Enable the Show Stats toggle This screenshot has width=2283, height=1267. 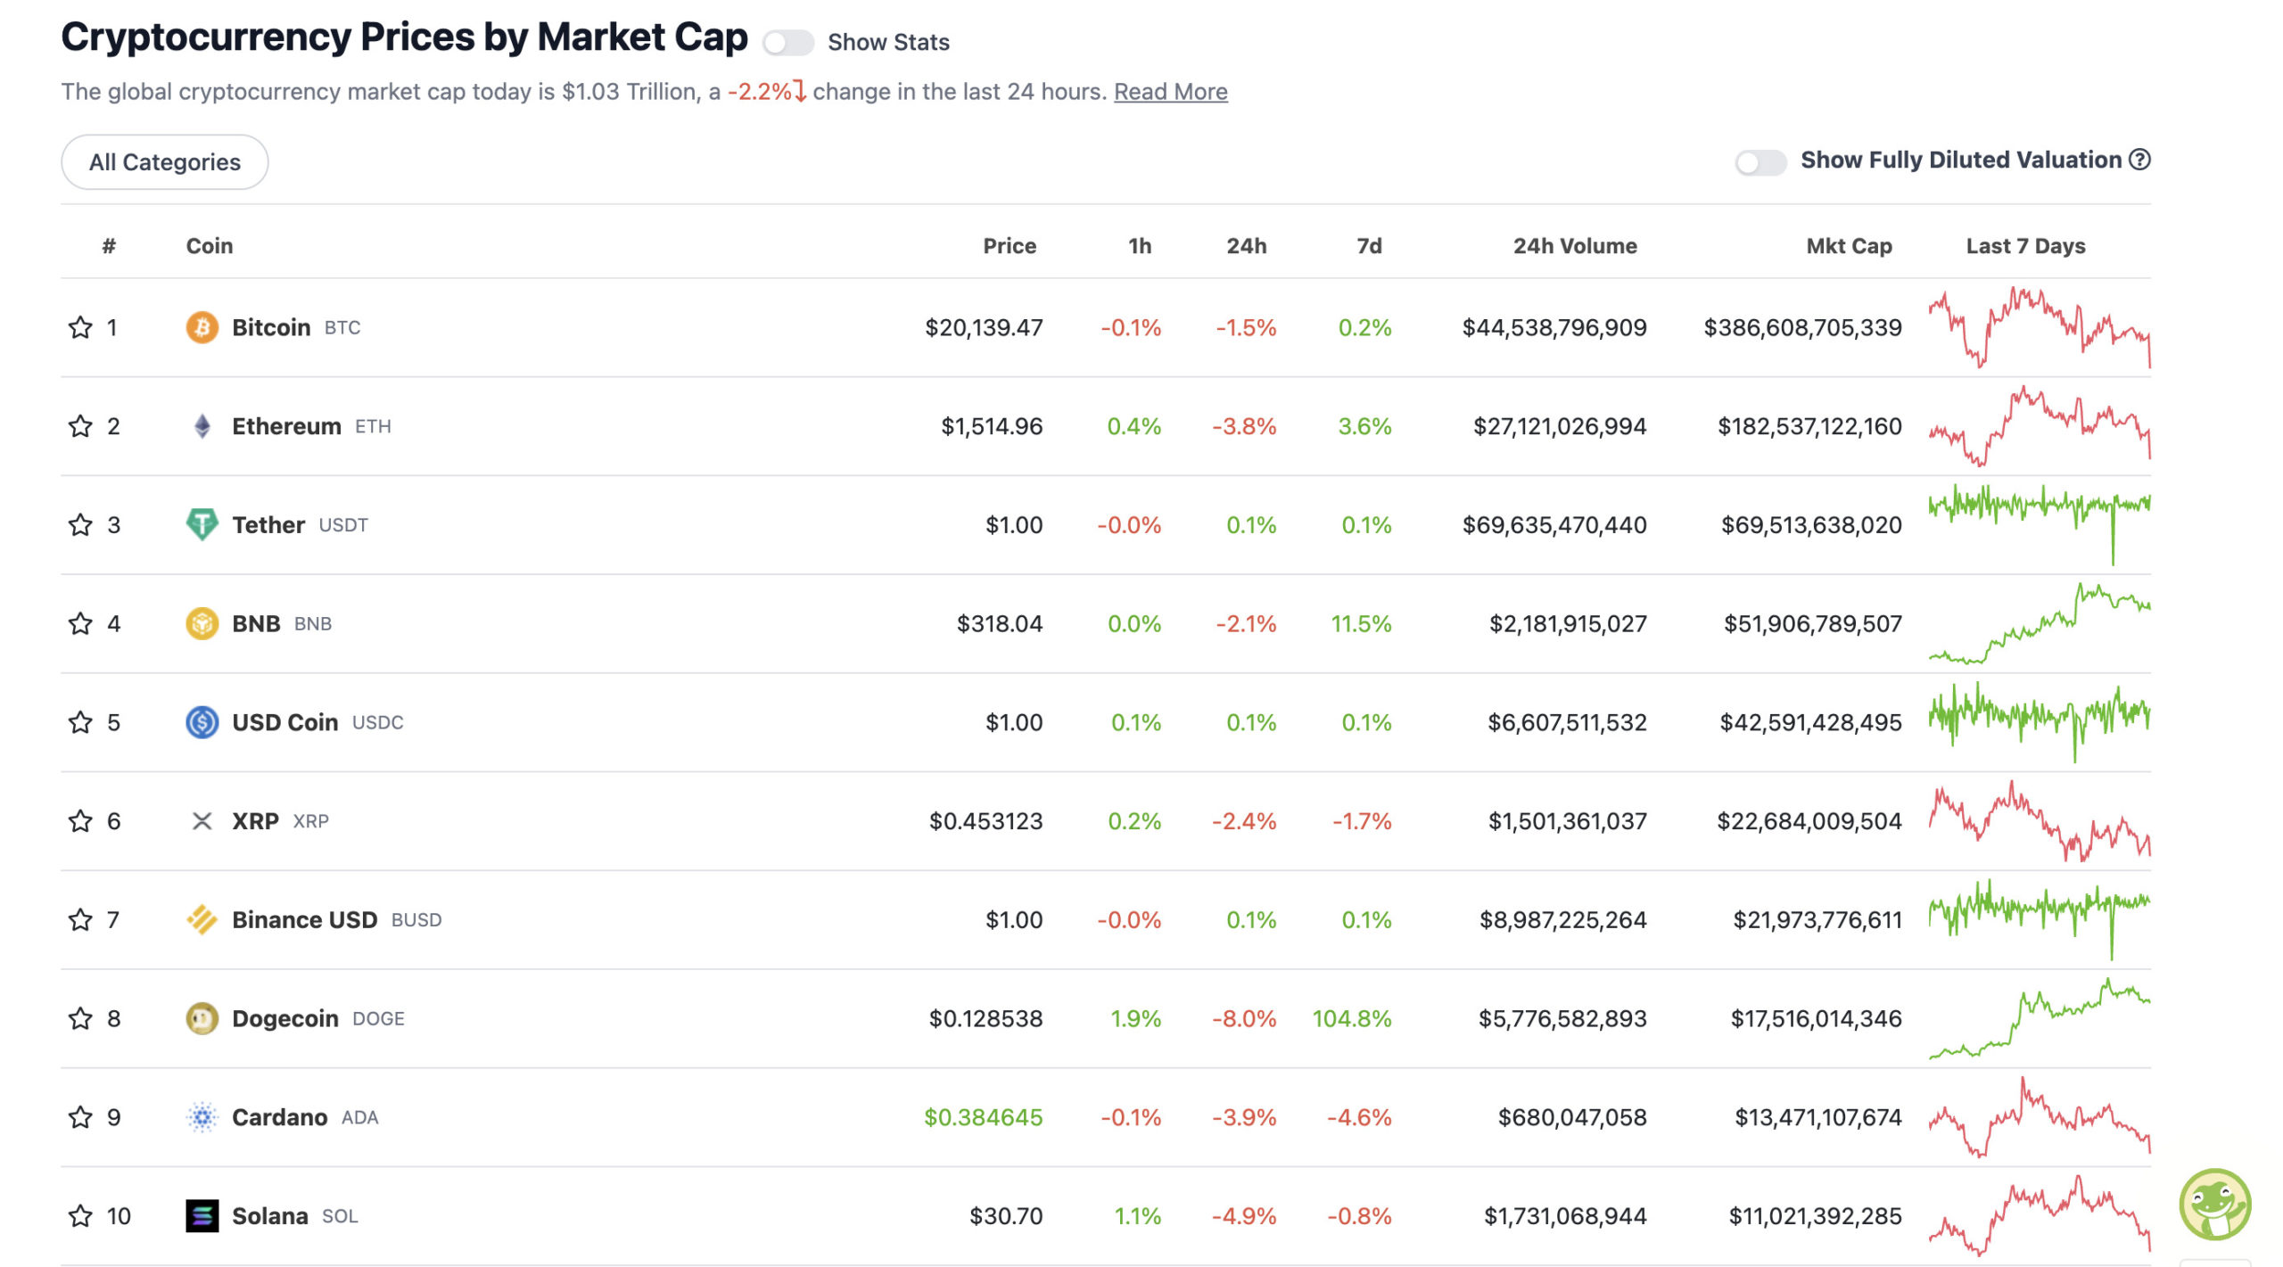point(788,42)
